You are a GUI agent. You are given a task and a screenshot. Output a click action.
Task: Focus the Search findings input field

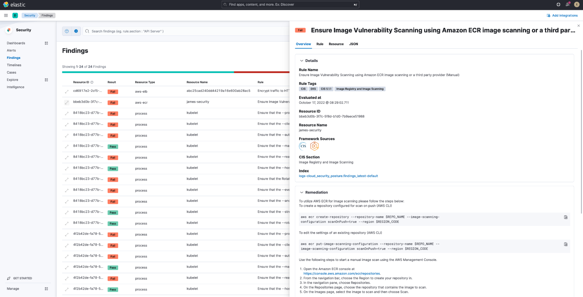[187, 31]
